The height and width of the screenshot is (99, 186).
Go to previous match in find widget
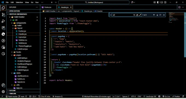(154, 15)
